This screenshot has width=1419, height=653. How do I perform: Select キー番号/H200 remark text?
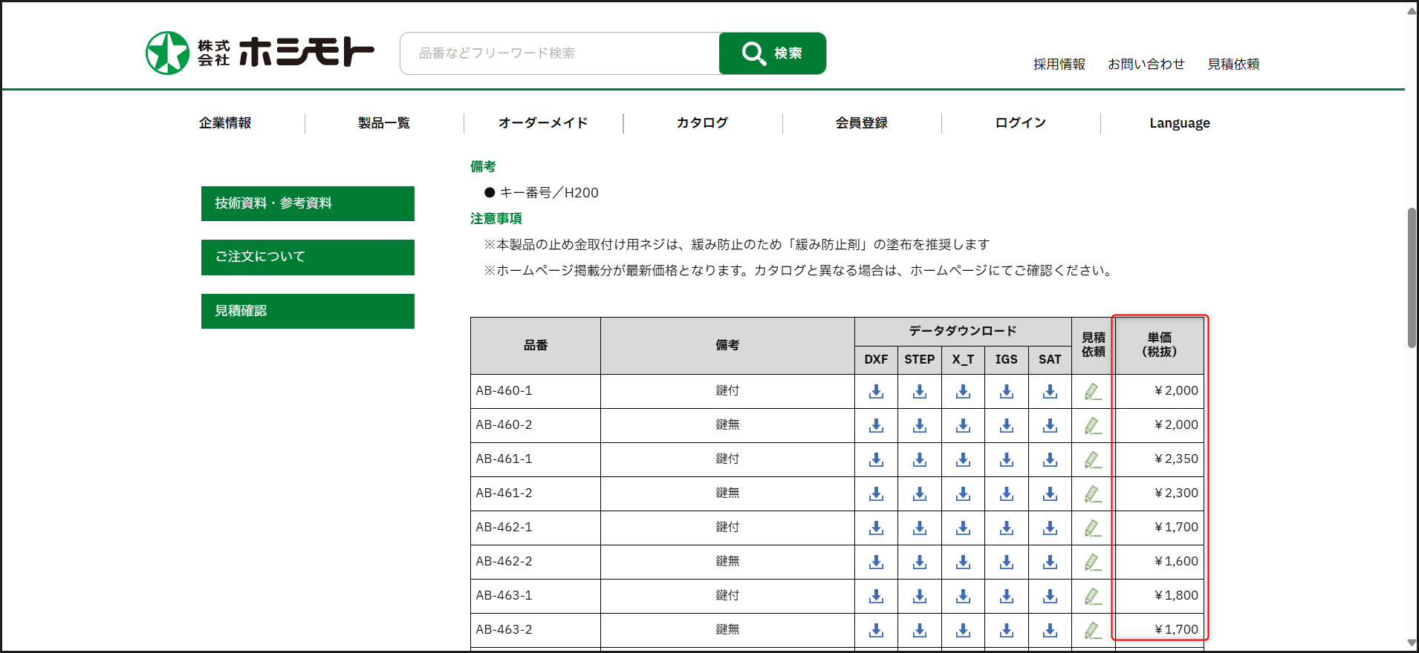[x=549, y=193]
